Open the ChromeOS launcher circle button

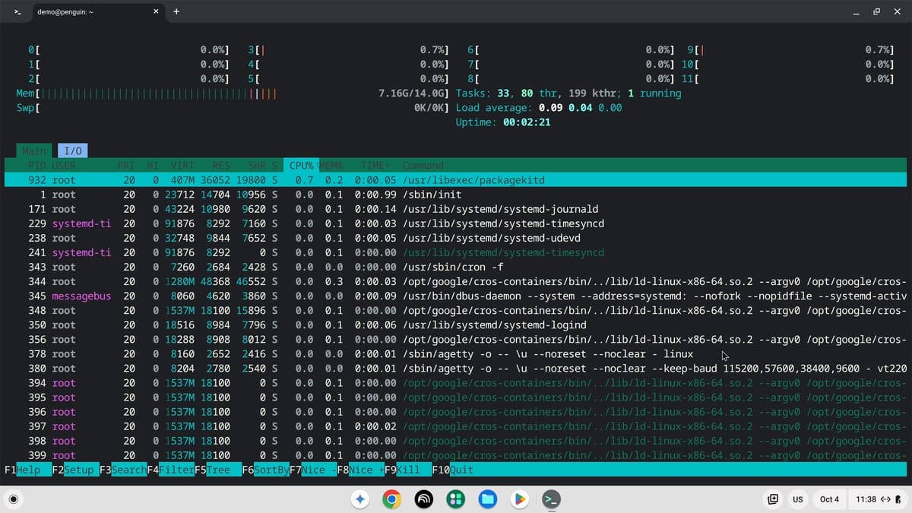pyautogui.click(x=14, y=499)
